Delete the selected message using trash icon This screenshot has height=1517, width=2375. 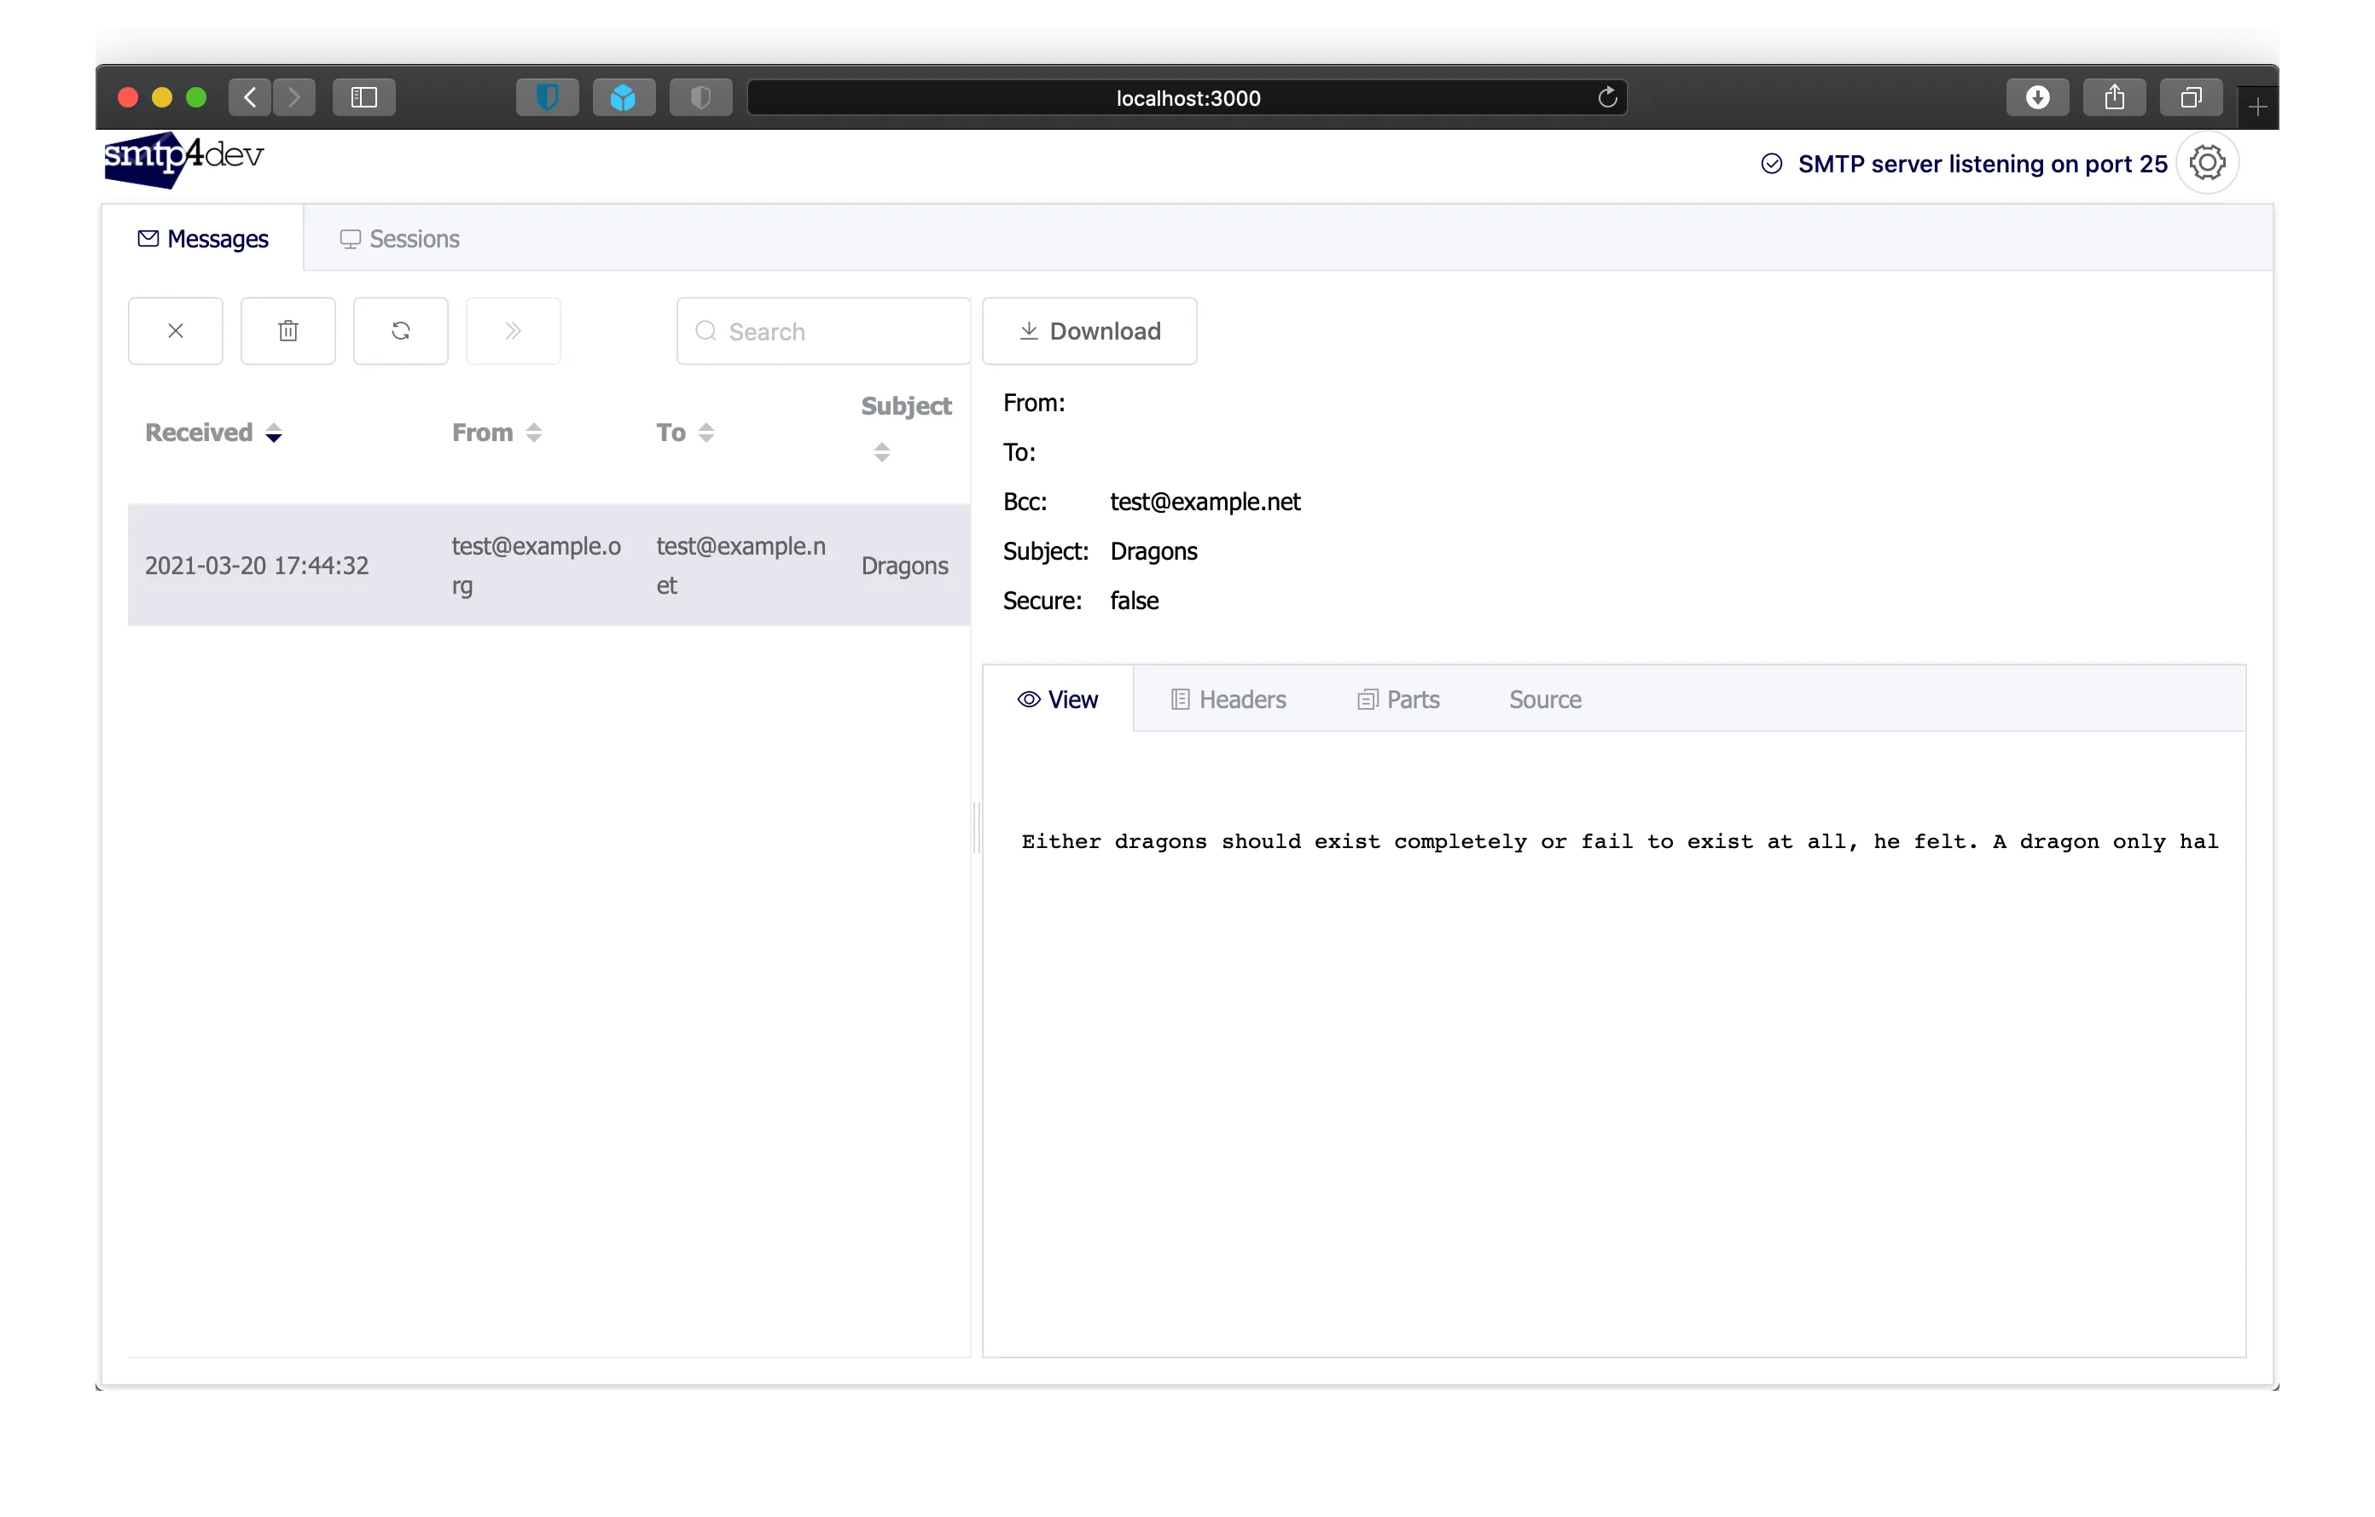click(287, 330)
